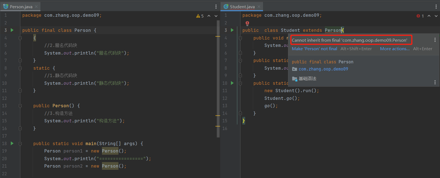The height and width of the screenshot is (178, 440).
Task: Click comment '//3.构造方法'
Action: pyautogui.click(x=59, y=113)
